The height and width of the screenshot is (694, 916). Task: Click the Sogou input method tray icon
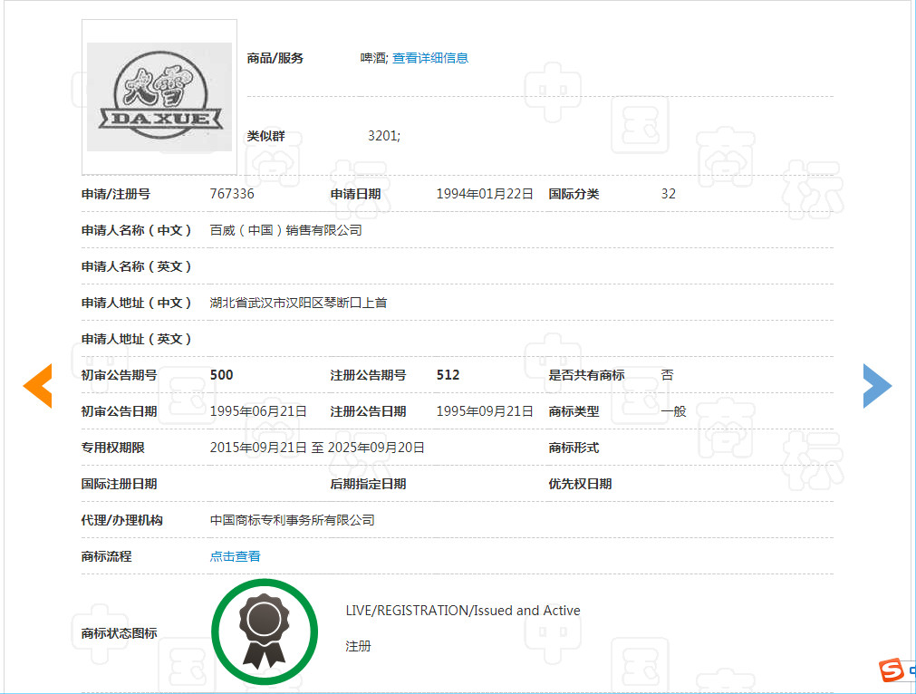[x=891, y=670]
